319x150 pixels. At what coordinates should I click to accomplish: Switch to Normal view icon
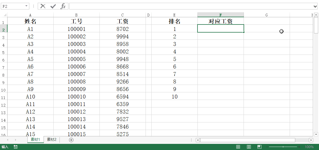coord(238,147)
